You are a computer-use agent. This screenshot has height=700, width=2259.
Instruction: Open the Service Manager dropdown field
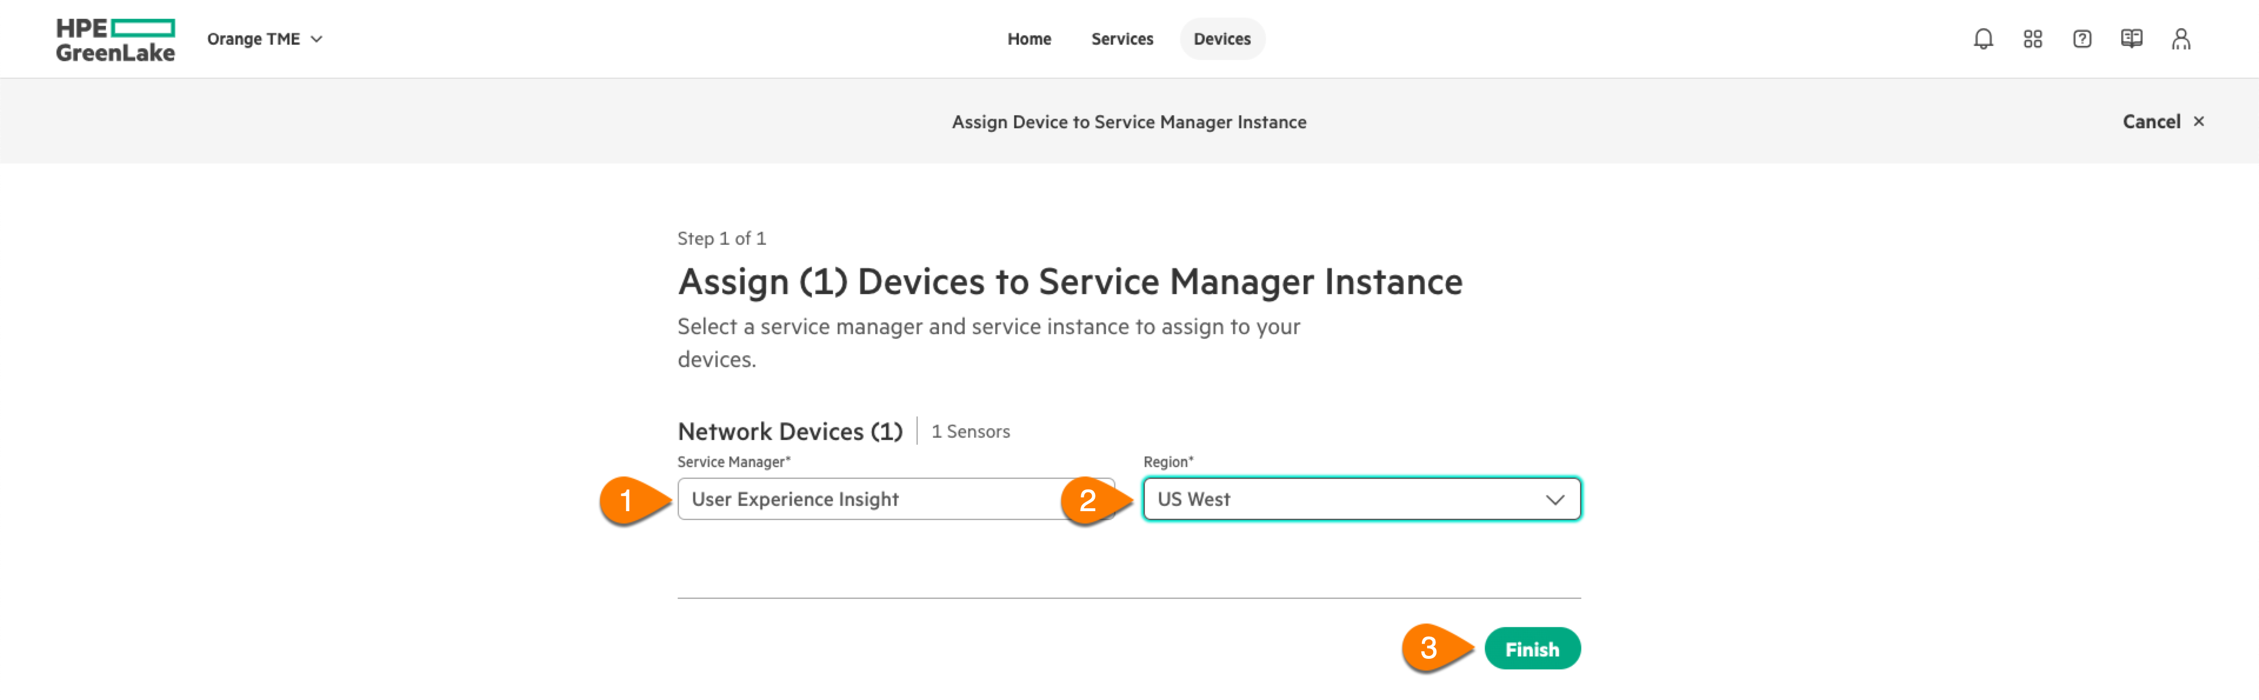895,498
